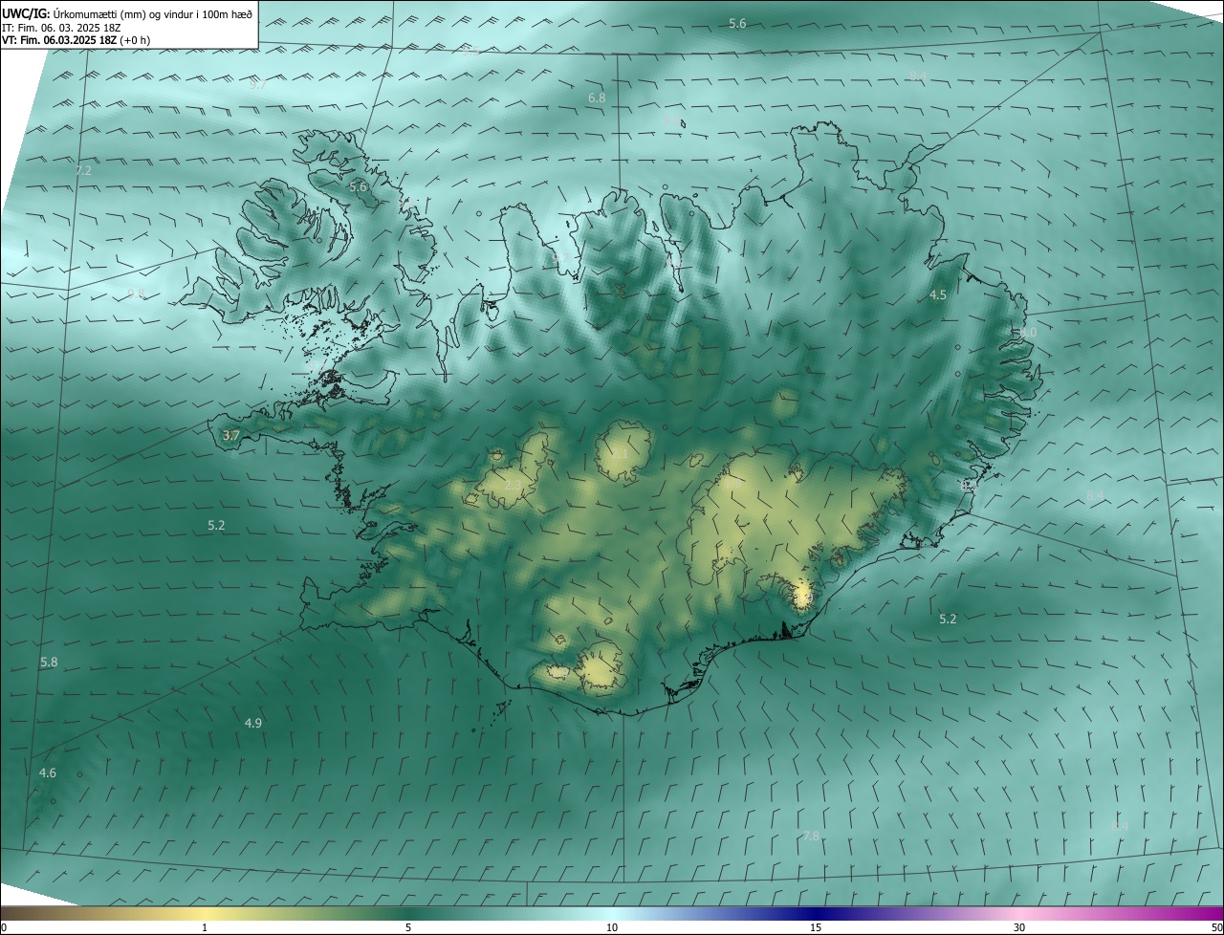Viewport: 1224px width, 935px height.
Task: Click the '10' tick on the color scale
Action: [612, 928]
